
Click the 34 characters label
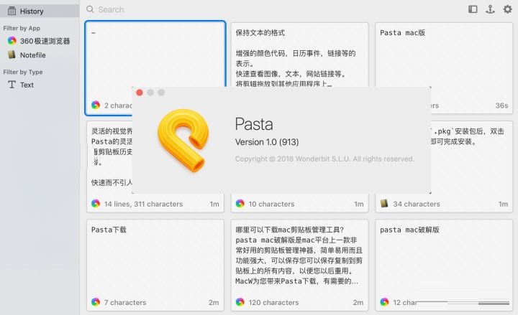(417, 204)
